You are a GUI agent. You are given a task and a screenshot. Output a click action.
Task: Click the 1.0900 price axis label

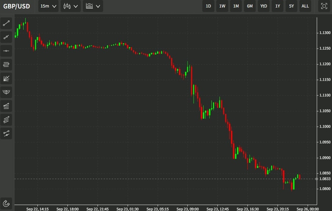(x=325, y=158)
